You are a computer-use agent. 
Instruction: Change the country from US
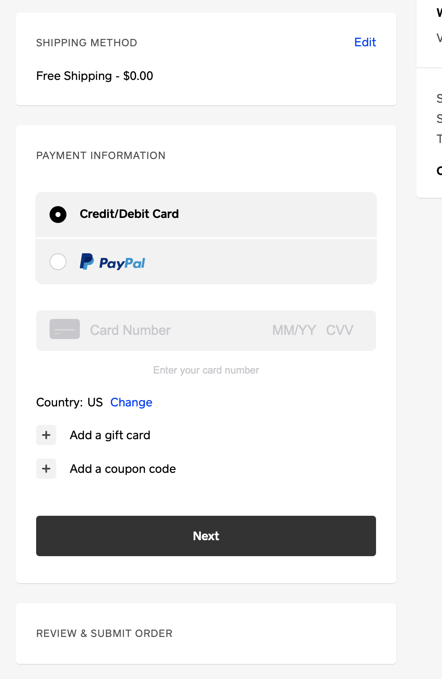click(x=131, y=403)
